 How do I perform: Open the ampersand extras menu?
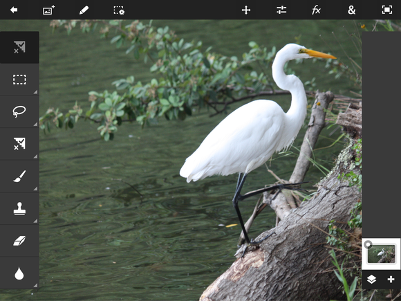click(352, 10)
